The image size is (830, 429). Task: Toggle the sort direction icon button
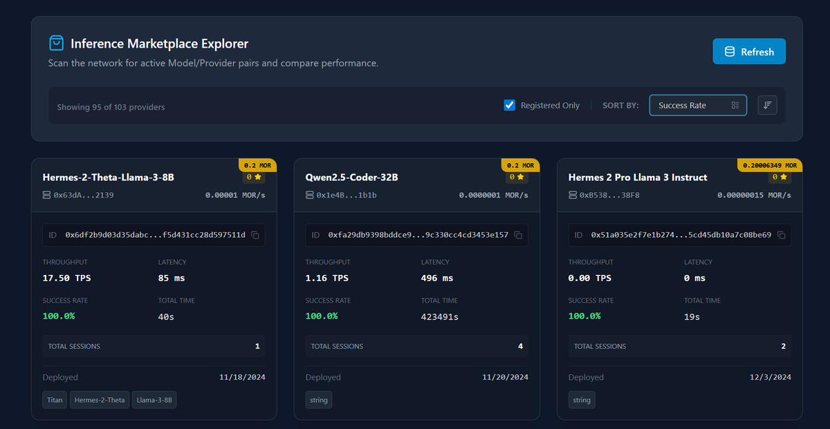(767, 105)
